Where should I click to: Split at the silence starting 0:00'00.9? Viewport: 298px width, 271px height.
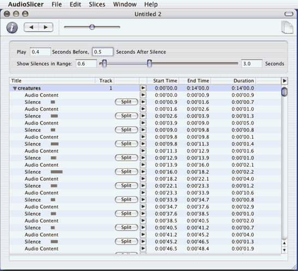127,102
